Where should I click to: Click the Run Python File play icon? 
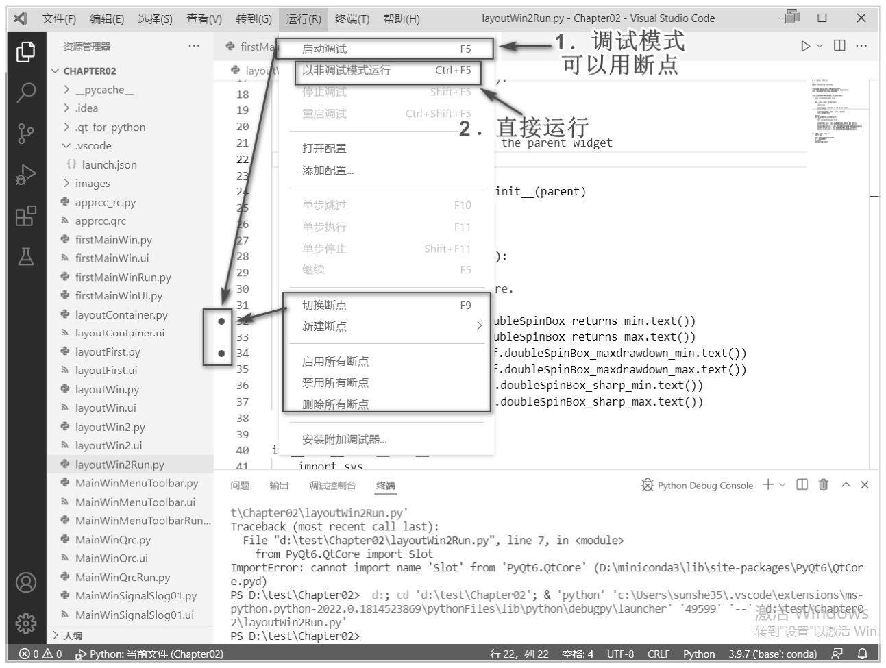805,46
